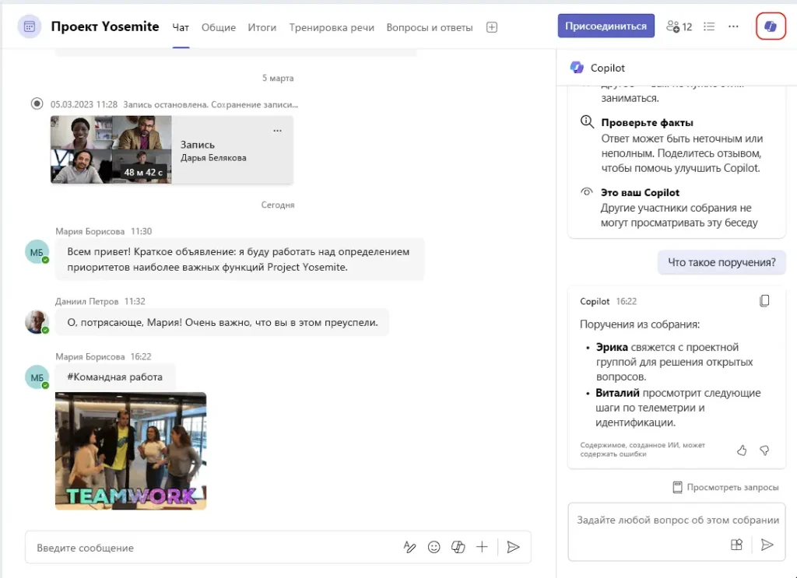This screenshot has height=578, width=797.
Task: Dislike the Copilot answer with thumbs down
Action: (x=764, y=450)
